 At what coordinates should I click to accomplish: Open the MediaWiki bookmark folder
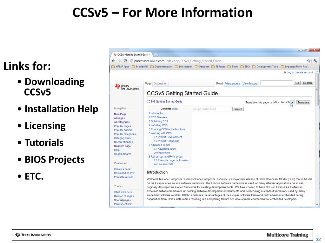[140, 66]
